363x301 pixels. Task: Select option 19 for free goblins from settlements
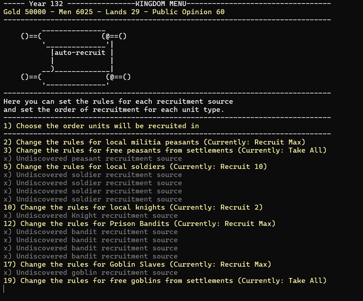click(165, 281)
